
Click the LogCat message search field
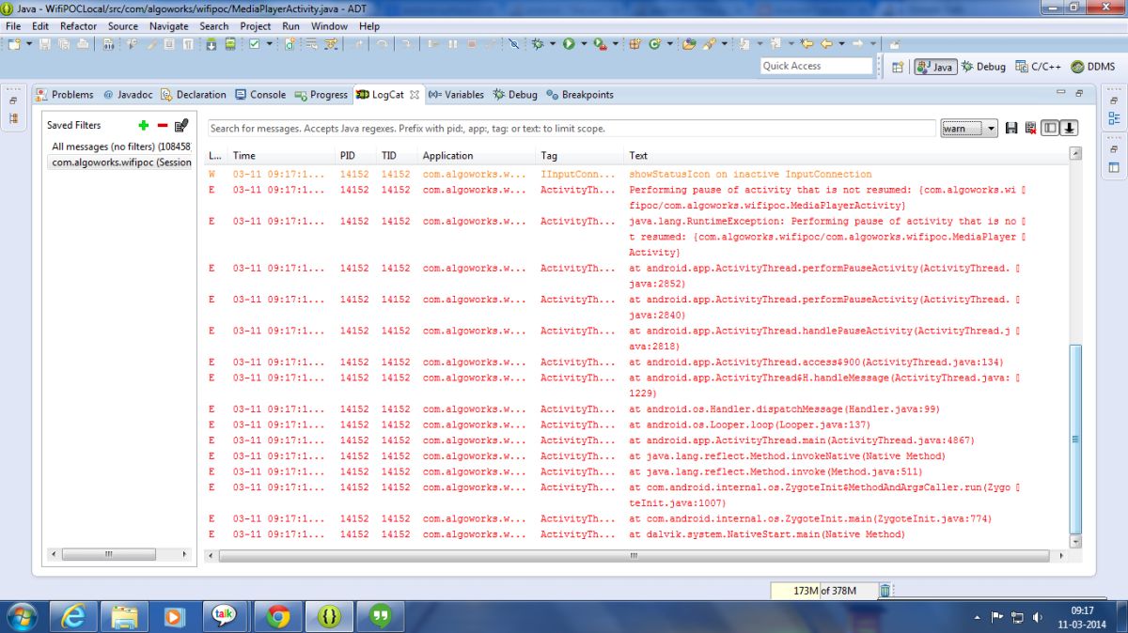click(x=572, y=129)
